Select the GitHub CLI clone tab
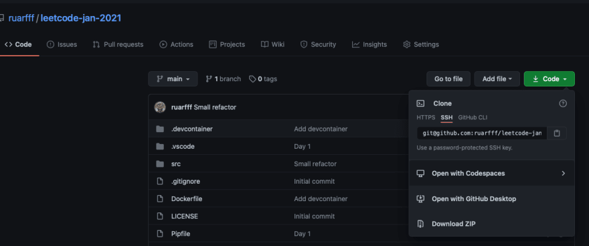The image size is (589, 246). click(473, 117)
